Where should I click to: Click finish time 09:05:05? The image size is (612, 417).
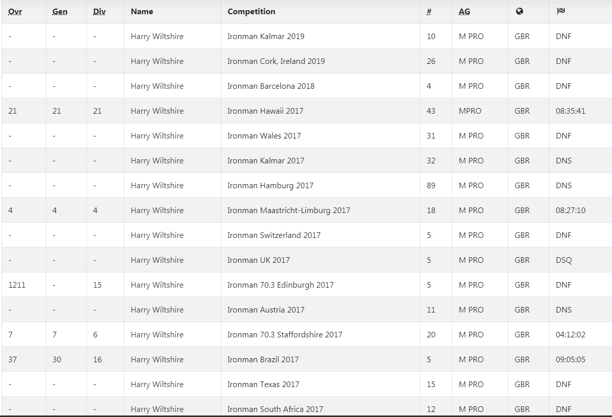570,360
